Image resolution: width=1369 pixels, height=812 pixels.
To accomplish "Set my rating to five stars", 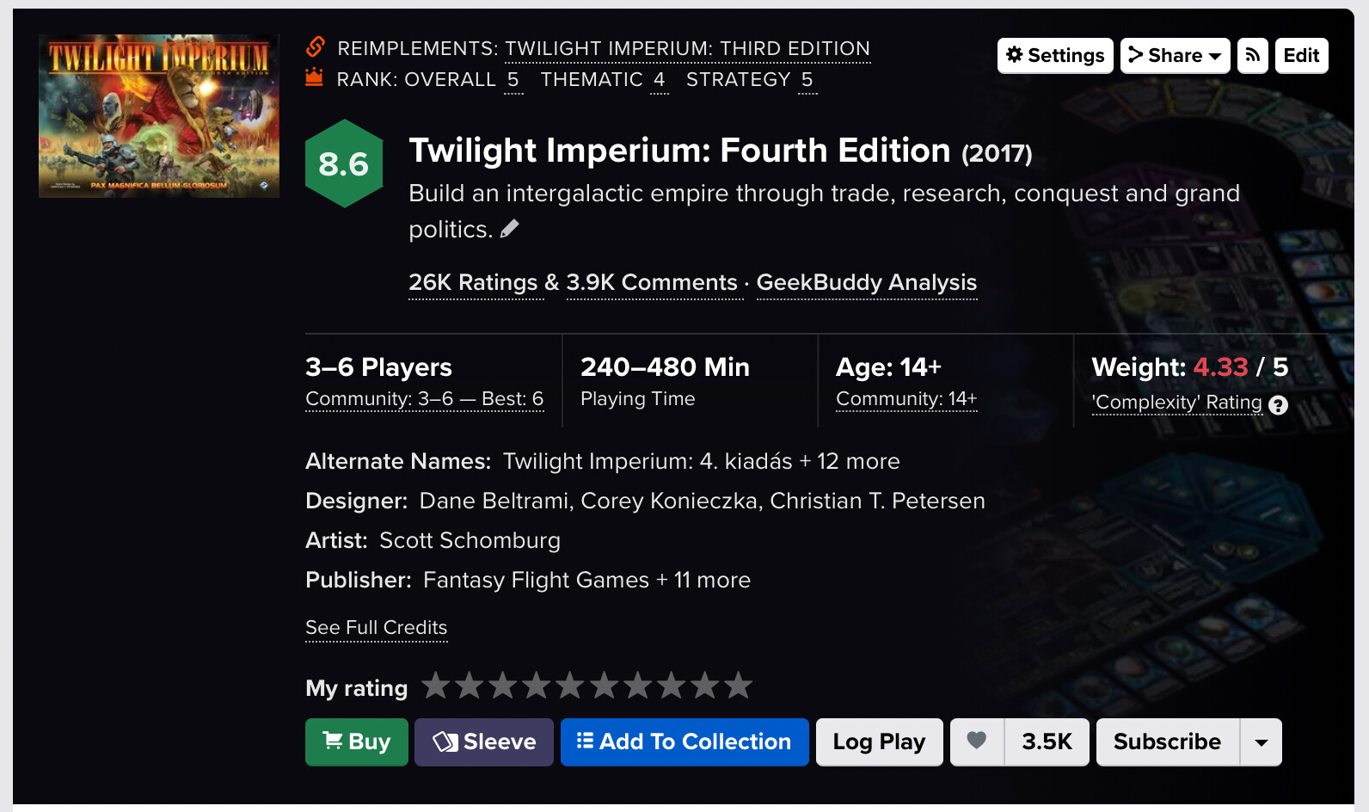I will pos(570,686).
